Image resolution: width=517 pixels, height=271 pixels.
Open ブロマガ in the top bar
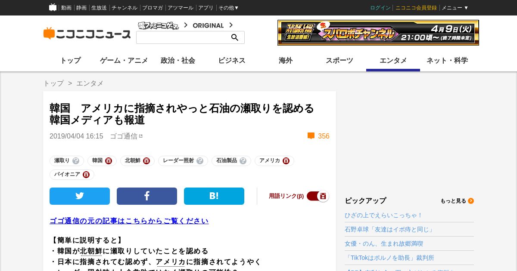coord(153,8)
